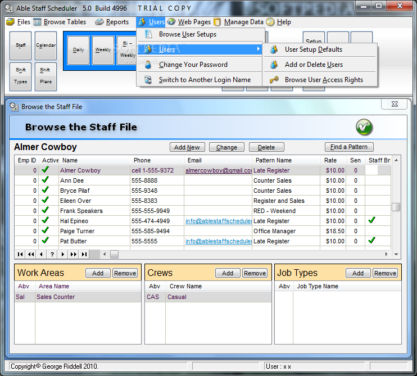Click the Shift Types toolbar button
The width and height of the screenshot is (417, 376).
(x=20, y=76)
